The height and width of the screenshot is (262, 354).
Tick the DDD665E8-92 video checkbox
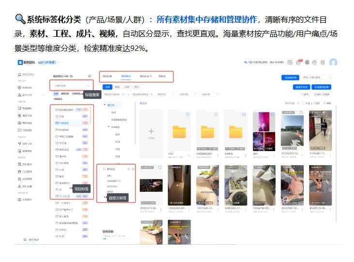coord(301,112)
